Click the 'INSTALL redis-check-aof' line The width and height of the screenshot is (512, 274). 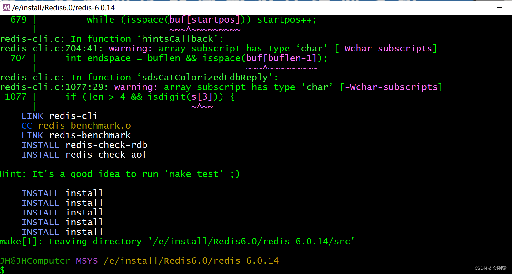pyautogui.click(x=84, y=155)
